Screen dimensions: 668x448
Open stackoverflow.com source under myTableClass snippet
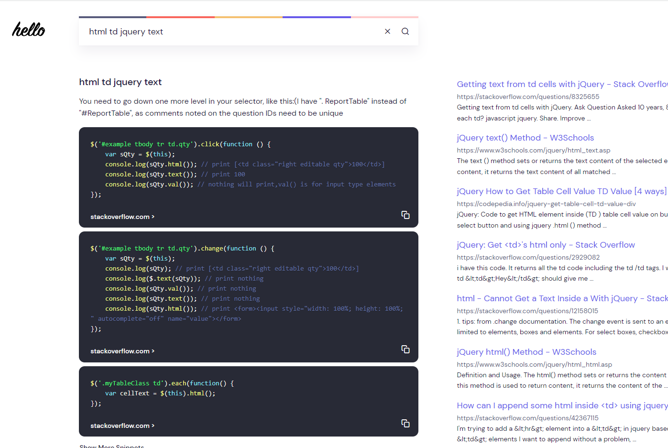pos(122,426)
